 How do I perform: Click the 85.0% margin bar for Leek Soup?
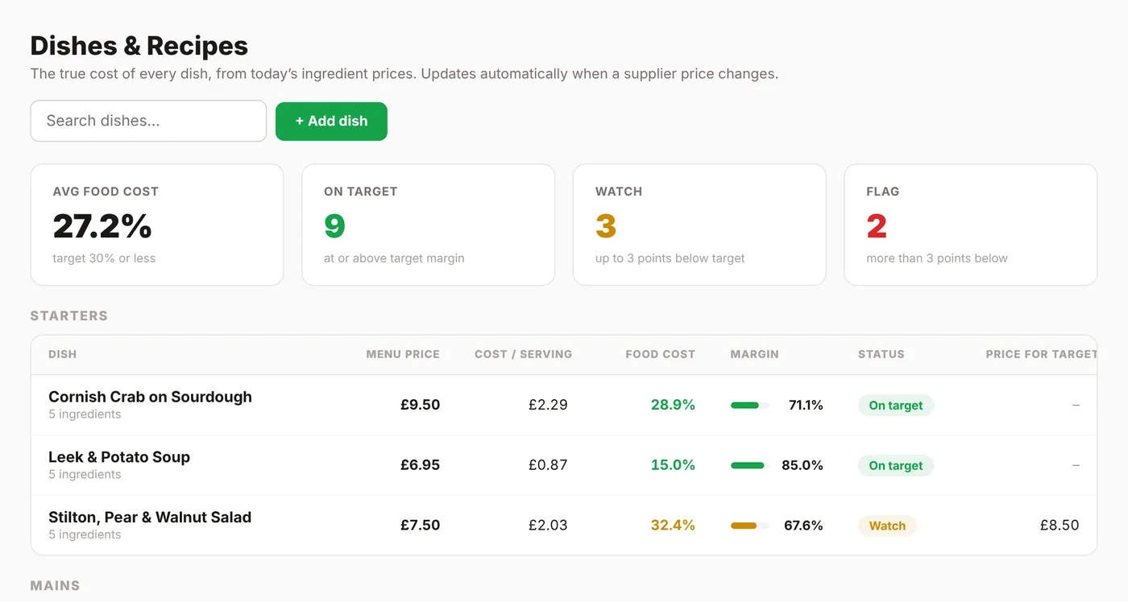[750, 466]
